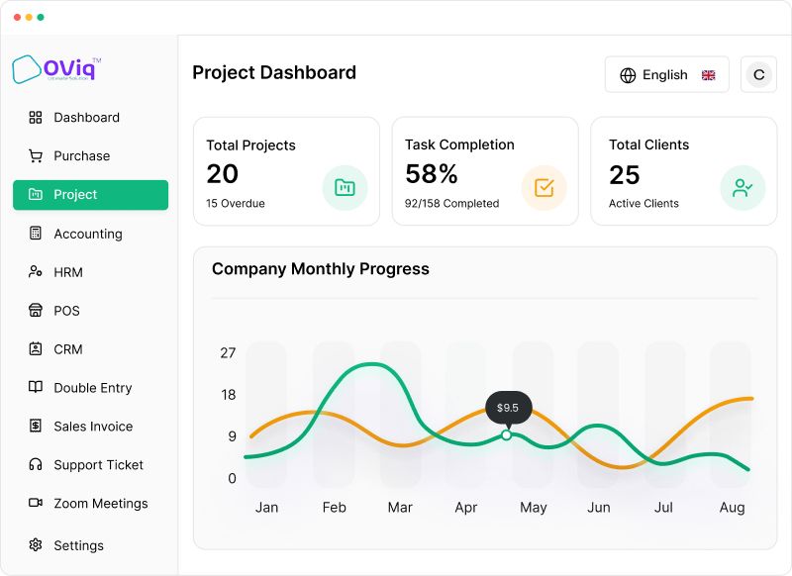Click the Dashboard grid icon in sidebar
Viewport: 792px width, 576px height.
point(36,118)
